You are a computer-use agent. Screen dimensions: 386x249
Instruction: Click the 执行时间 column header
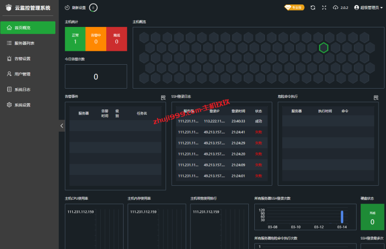click(x=325, y=111)
